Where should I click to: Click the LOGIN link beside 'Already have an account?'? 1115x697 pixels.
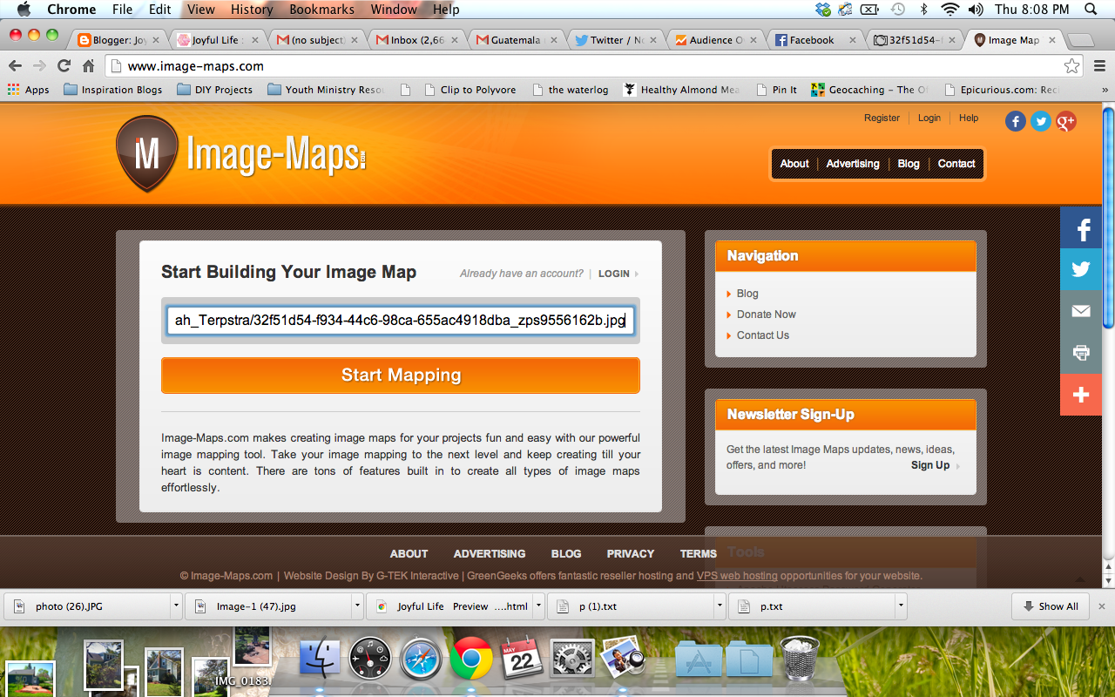(x=614, y=274)
